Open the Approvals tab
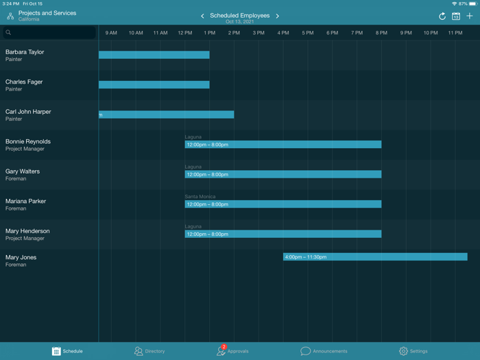The height and width of the screenshot is (360, 480). click(232, 351)
